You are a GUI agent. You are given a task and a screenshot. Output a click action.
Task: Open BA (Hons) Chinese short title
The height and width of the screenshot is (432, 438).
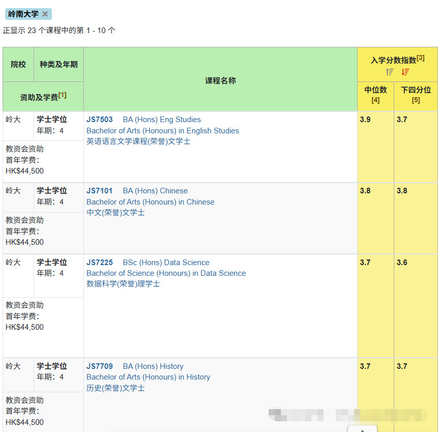(x=155, y=191)
